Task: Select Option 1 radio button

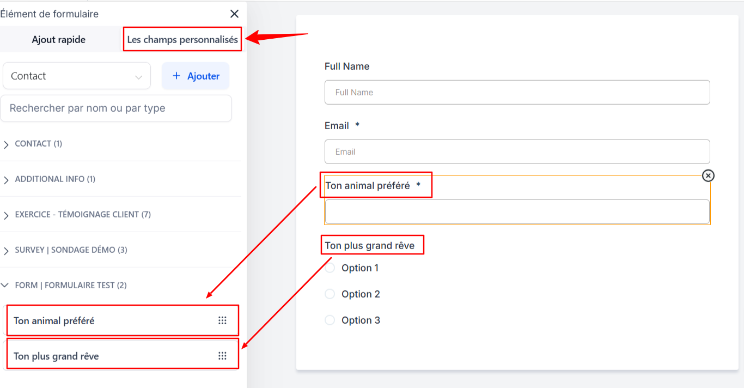Action: [x=330, y=268]
